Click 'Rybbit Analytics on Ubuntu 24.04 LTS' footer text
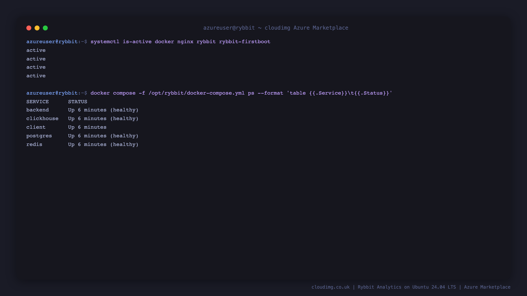 click(407, 287)
